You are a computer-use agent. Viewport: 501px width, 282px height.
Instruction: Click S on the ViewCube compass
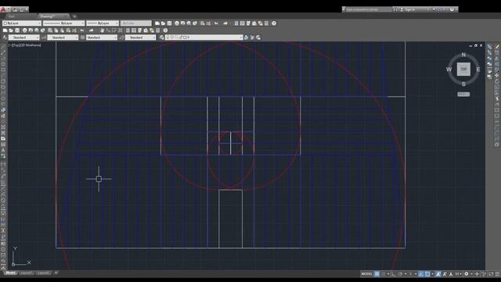[463, 84]
